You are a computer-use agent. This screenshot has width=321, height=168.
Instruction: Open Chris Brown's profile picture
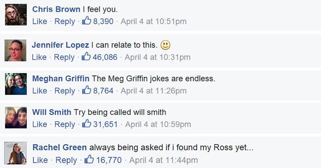(16, 16)
